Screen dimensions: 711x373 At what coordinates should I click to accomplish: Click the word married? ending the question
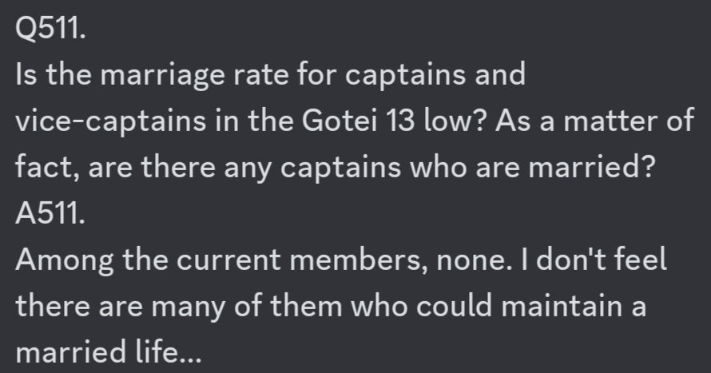click(592, 167)
